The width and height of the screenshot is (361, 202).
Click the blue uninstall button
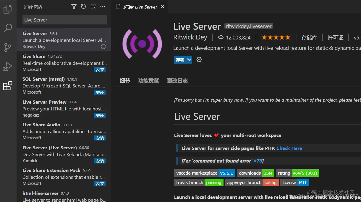[180, 59]
